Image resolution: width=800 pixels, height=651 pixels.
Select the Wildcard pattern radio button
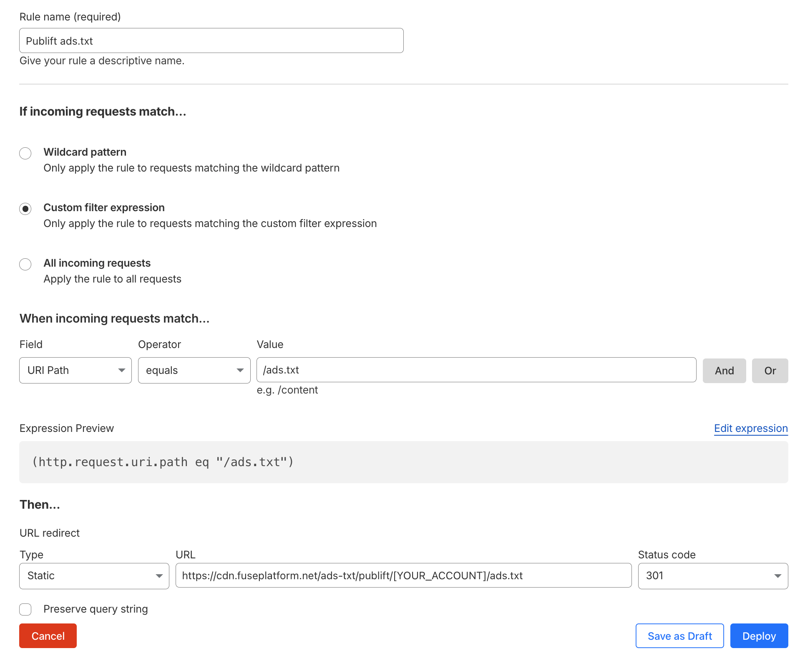click(25, 153)
